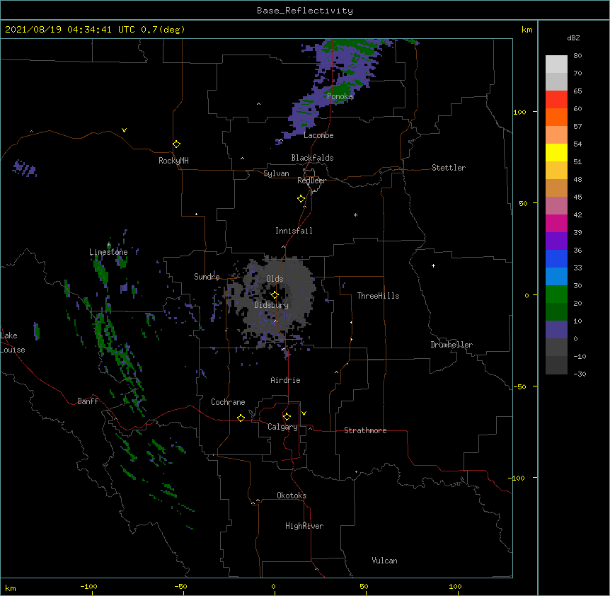Click the yellow diamond between Olds and Didsbury
This screenshot has height=596, width=610.
click(x=275, y=295)
